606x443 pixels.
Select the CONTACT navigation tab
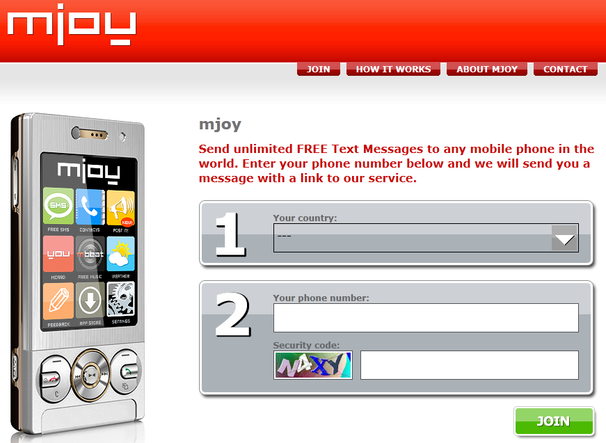[565, 69]
